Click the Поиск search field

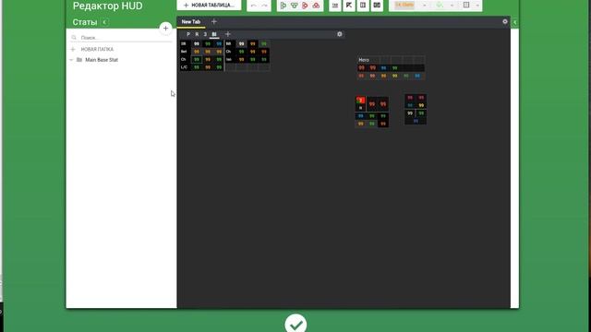pos(121,38)
